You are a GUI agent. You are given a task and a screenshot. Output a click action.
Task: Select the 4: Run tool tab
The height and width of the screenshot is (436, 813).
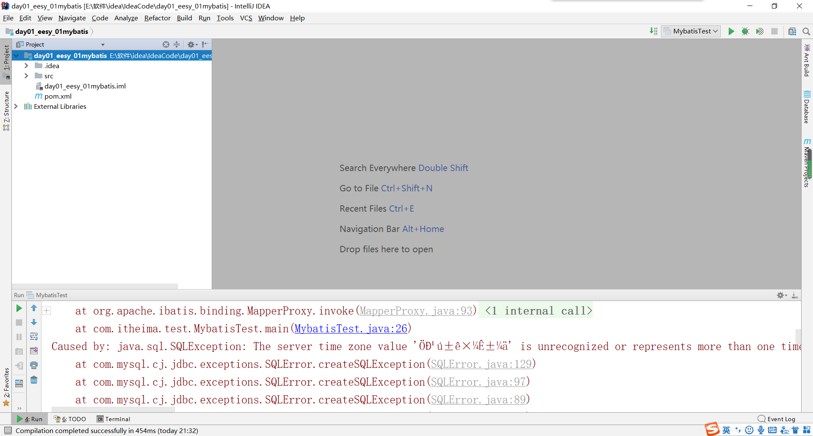[x=30, y=419]
